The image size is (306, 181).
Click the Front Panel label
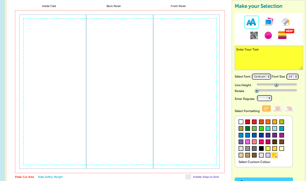178,6
